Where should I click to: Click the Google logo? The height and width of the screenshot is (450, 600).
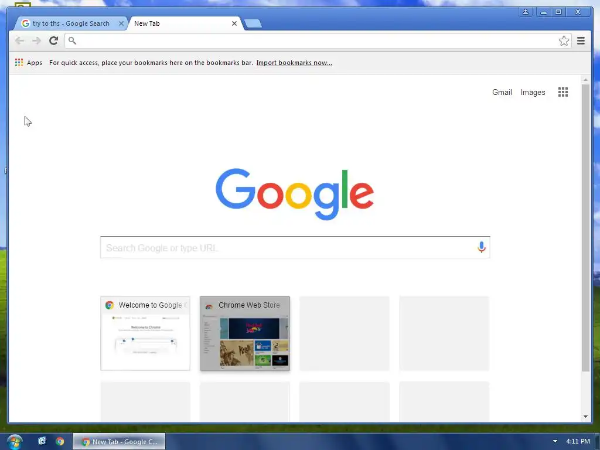pos(295,194)
